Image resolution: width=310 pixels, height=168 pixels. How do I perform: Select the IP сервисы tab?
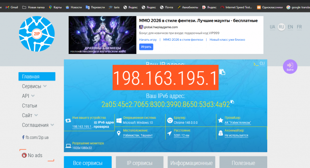(x=140, y=162)
